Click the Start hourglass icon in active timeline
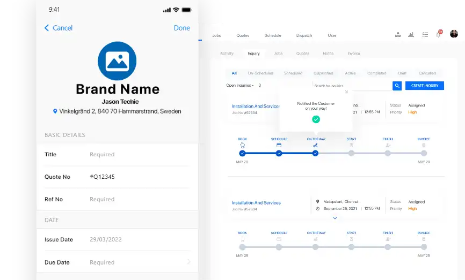The height and width of the screenshot is (280, 465). [351, 145]
